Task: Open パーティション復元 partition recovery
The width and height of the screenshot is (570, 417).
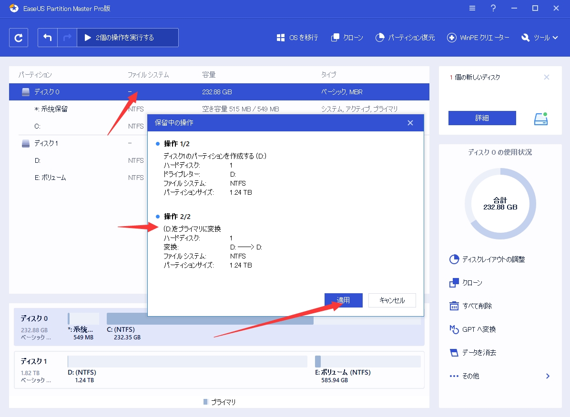Action: point(405,38)
